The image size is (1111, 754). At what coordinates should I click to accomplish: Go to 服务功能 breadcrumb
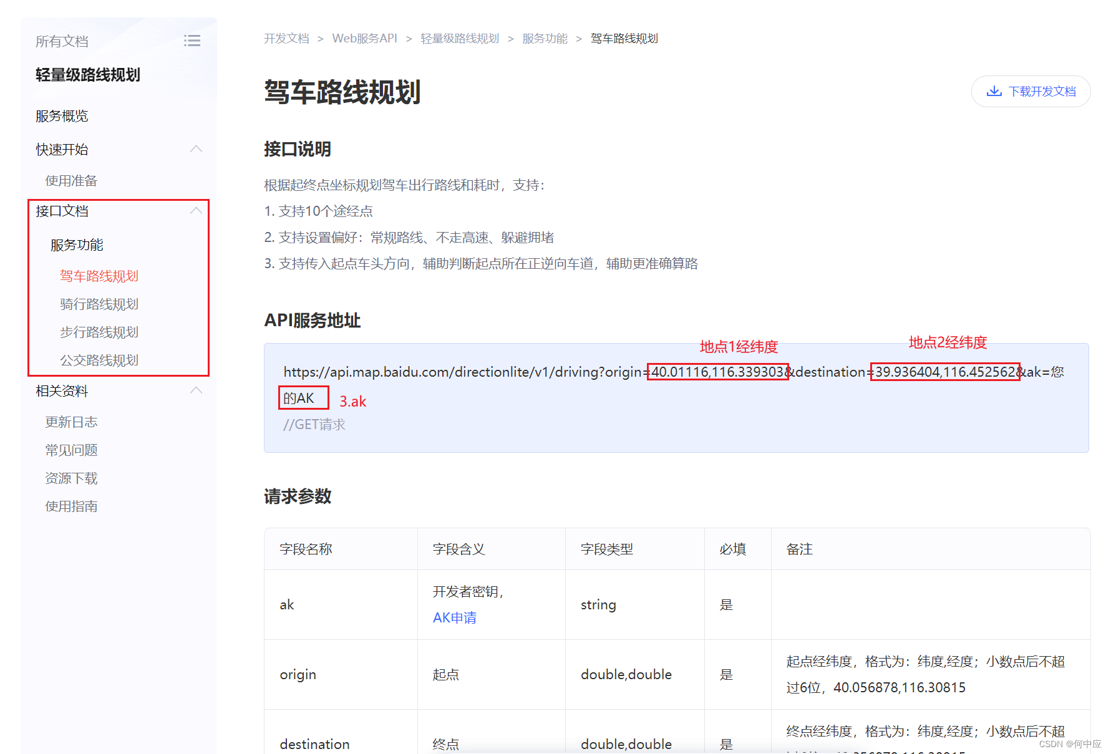pos(545,39)
